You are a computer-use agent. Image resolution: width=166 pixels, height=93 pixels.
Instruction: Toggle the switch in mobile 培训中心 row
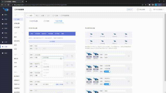107,84
